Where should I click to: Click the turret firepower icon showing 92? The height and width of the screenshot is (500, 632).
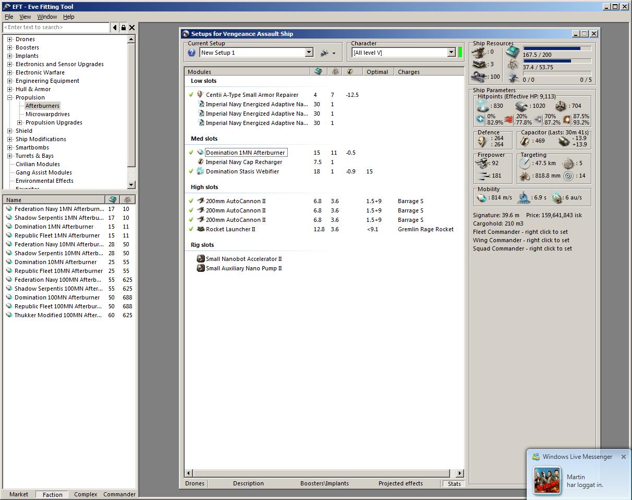482,163
